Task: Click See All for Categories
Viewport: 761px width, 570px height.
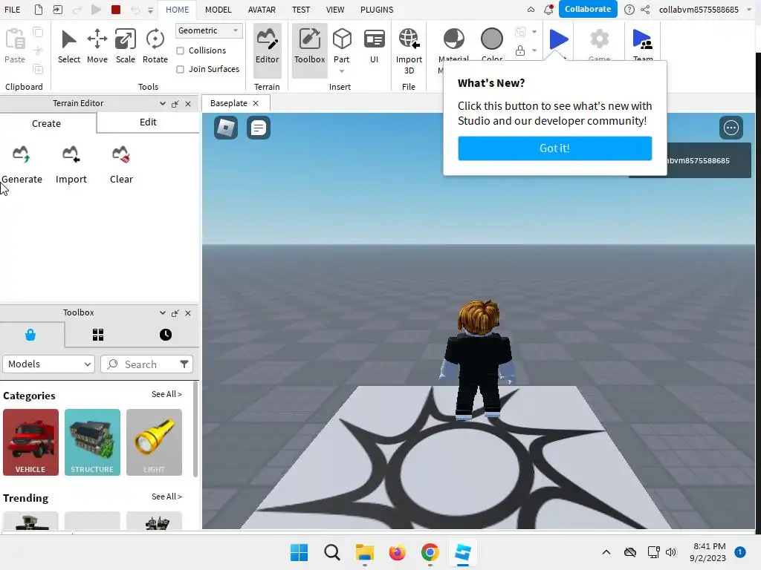Action: tap(166, 394)
